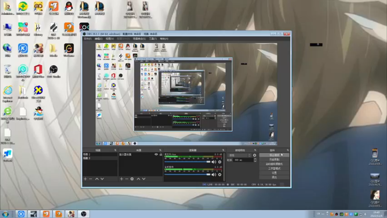The image size is (387, 218).
Task: Open Windows Start button on taskbar
Action: (x=5, y=214)
